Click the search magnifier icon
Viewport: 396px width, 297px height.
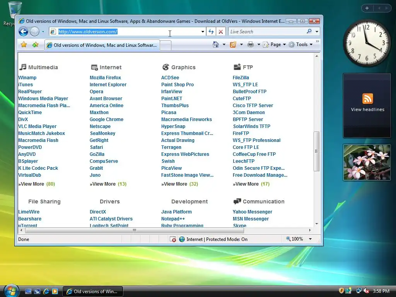click(309, 31)
